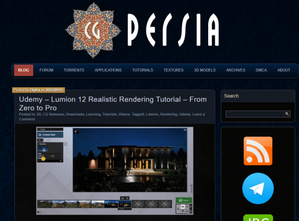
Task: Click the Search widget heading
Action: pos(231,96)
